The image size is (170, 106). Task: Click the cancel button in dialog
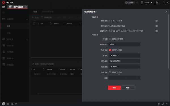pos(128,88)
